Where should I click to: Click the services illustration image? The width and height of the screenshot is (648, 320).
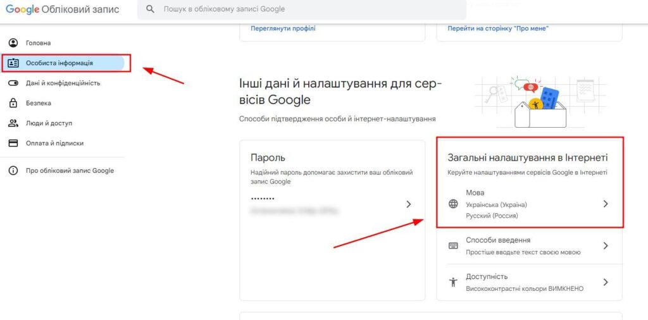click(x=540, y=102)
